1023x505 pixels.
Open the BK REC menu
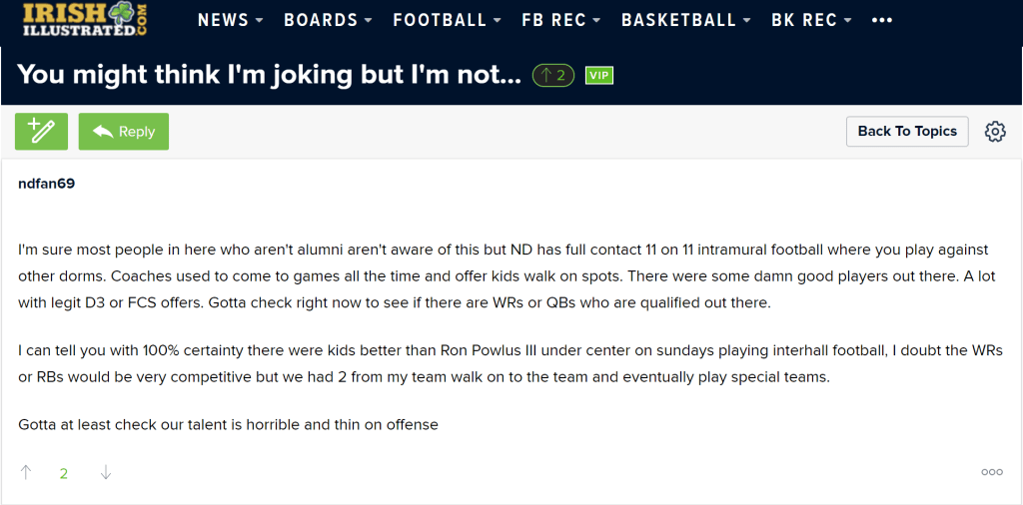click(x=812, y=20)
